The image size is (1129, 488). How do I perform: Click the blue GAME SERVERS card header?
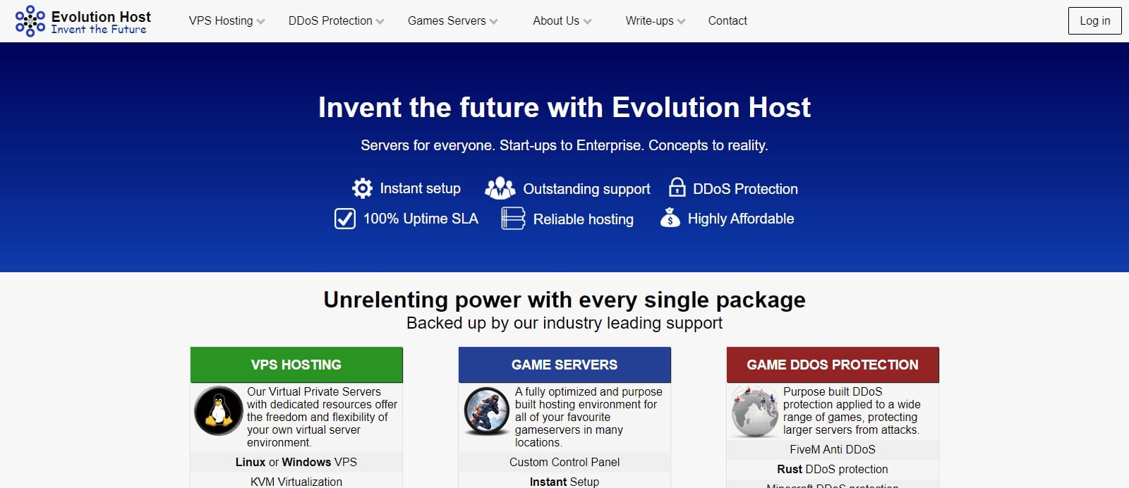(x=564, y=365)
